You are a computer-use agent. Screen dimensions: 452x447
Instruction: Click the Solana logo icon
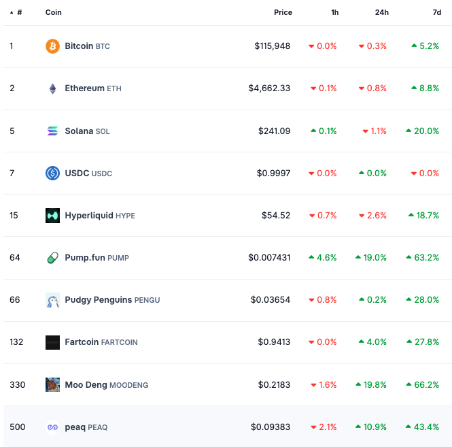52,131
